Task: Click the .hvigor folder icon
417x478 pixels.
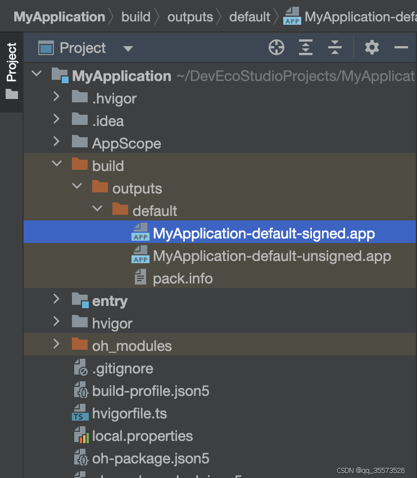Action: pos(80,97)
